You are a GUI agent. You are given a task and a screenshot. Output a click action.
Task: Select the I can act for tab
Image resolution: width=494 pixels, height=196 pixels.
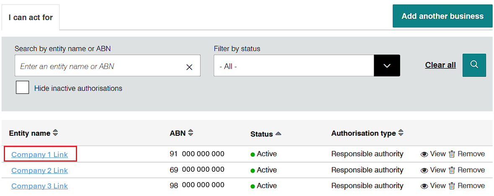[x=31, y=18]
